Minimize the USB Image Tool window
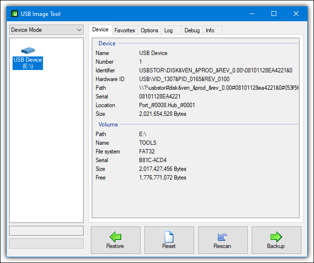314x263 pixels. point(252,14)
